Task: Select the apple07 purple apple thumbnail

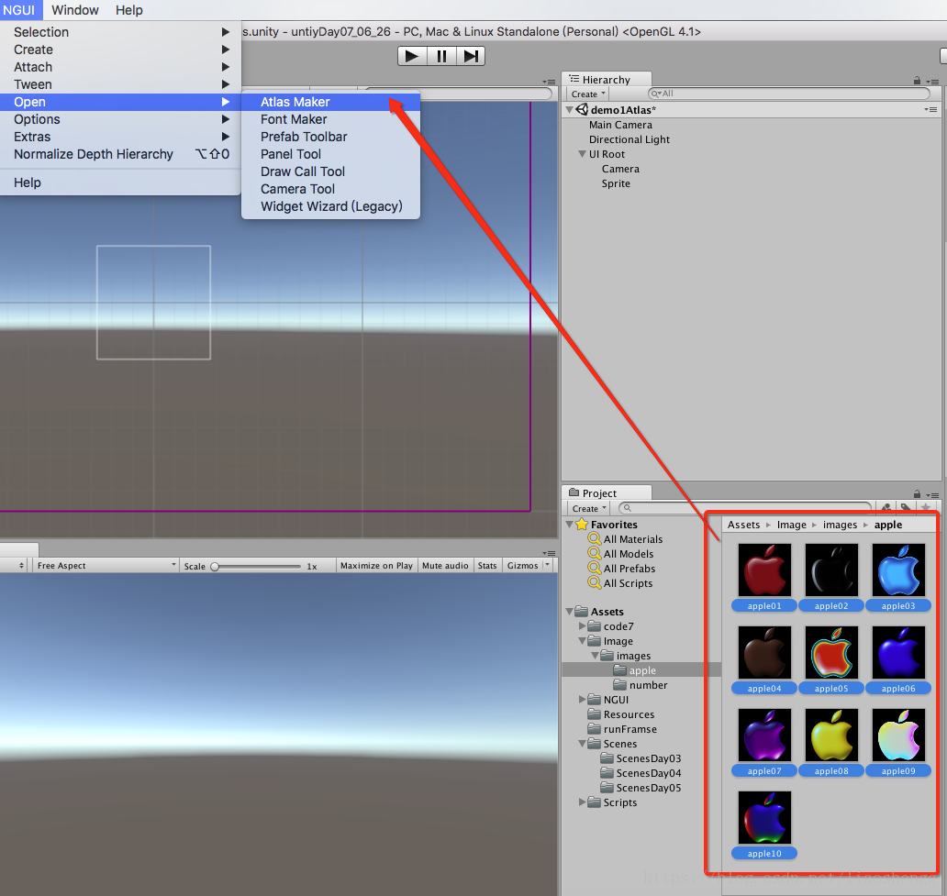Action: (764, 736)
